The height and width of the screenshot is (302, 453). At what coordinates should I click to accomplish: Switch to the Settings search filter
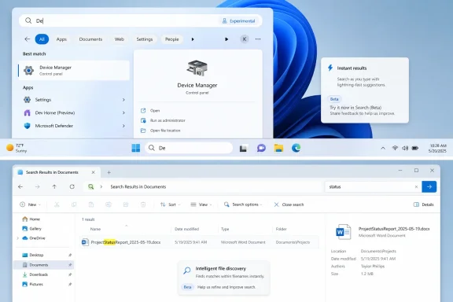point(145,39)
